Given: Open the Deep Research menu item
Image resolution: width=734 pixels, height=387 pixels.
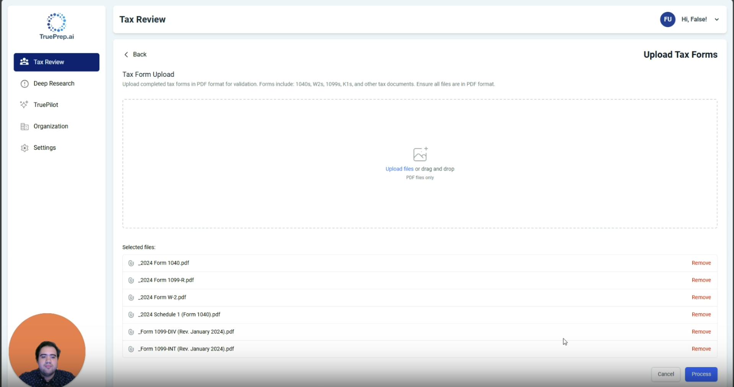Looking at the screenshot, I should 54,84.
